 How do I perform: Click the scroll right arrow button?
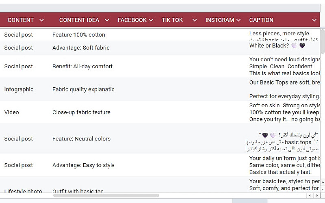(317, 196)
